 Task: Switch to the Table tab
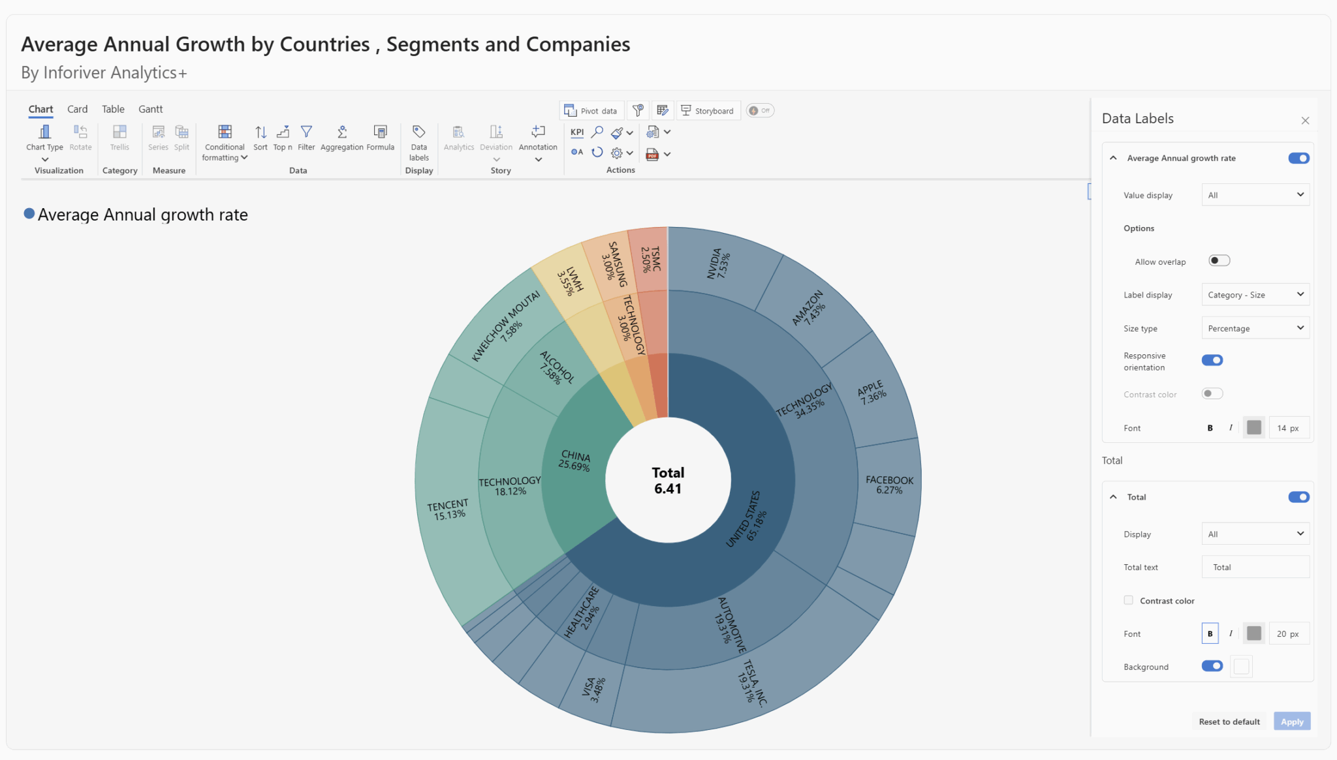click(112, 109)
